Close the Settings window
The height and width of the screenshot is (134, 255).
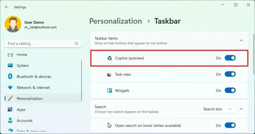pyautogui.click(x=248, y=5)
